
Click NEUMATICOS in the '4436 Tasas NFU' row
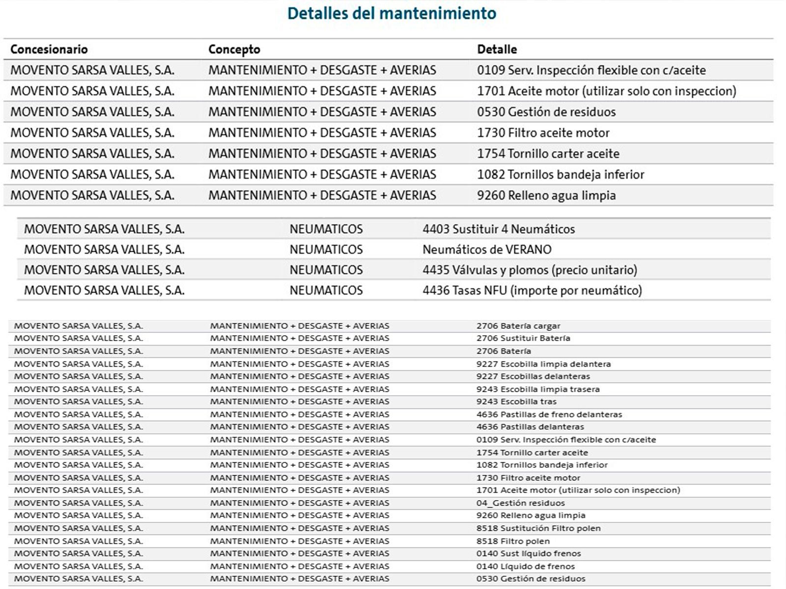click(326, 291)
